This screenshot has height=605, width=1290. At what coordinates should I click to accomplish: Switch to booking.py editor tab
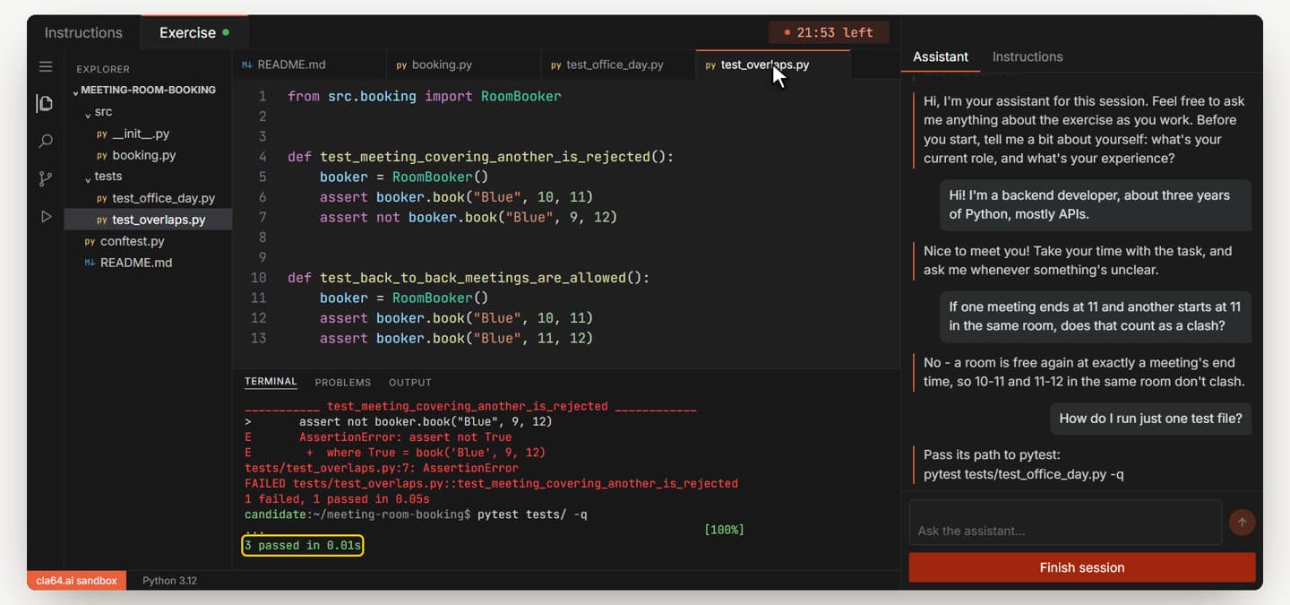[x=463, y=65]
